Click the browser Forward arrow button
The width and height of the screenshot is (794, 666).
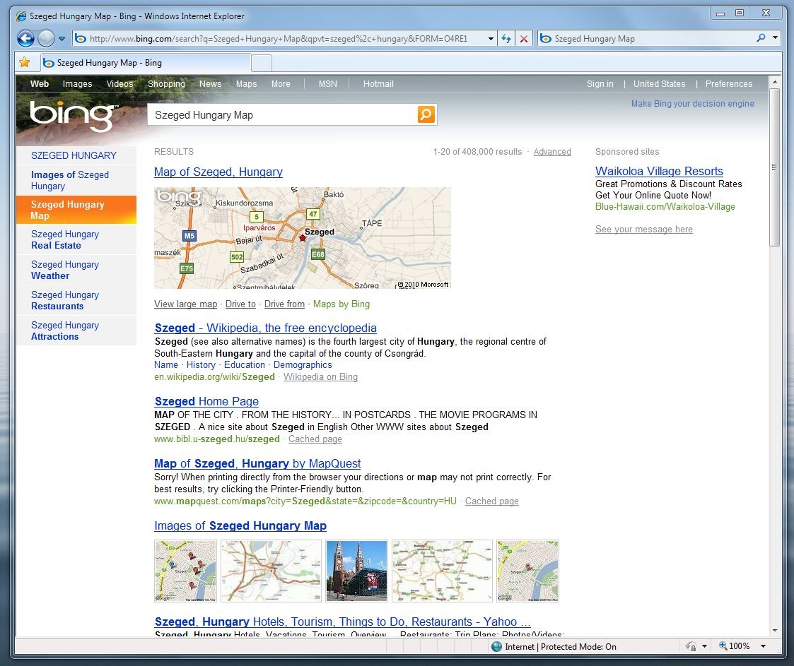click(x=46, y=38)
